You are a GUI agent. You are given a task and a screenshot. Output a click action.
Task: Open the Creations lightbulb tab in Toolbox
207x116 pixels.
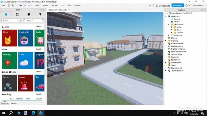point(40,14)
